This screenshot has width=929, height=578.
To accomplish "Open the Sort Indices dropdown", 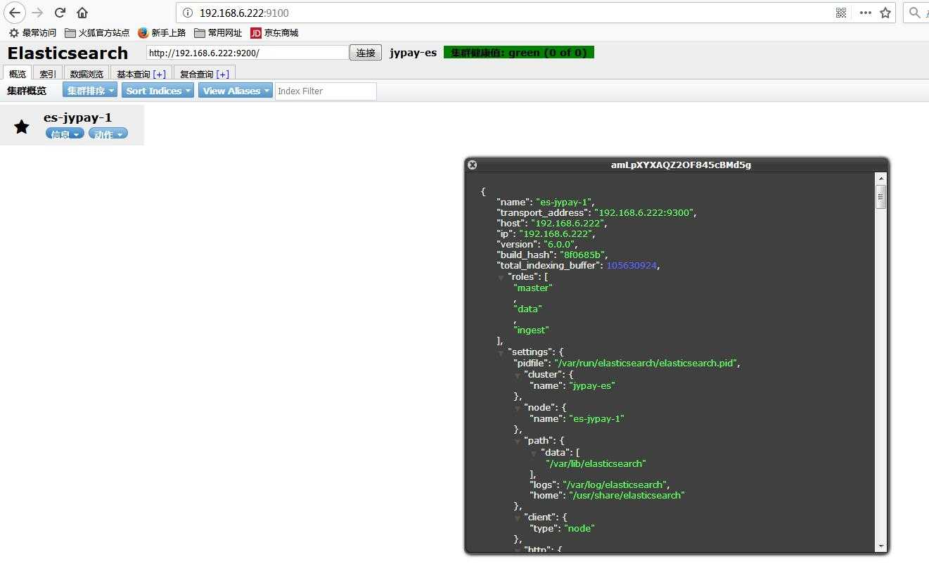I will [158, 91].
